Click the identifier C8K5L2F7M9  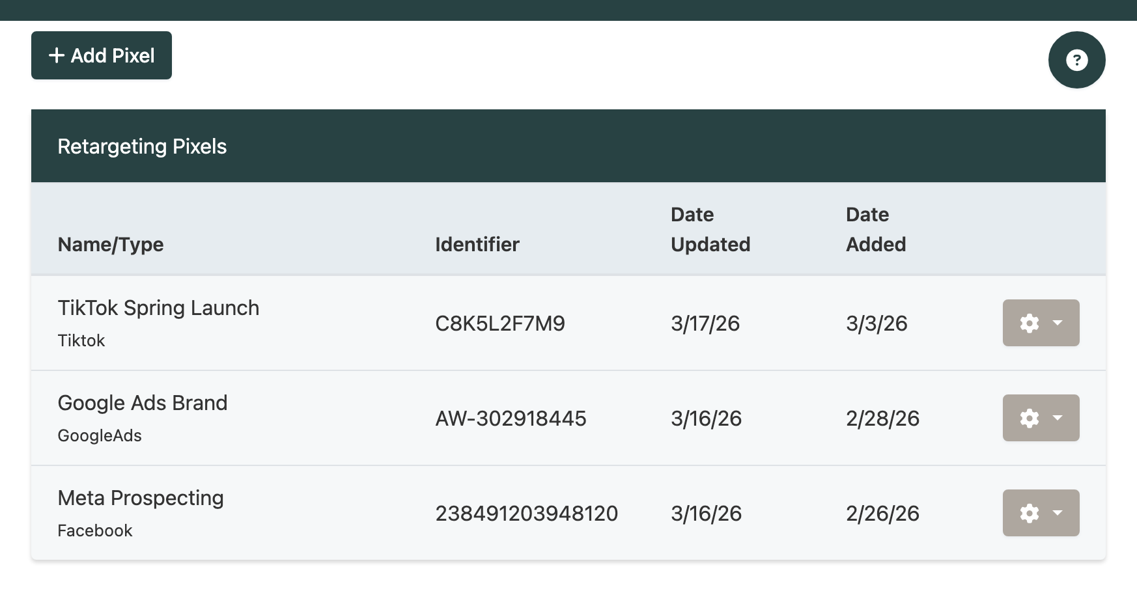click(501, 323)
